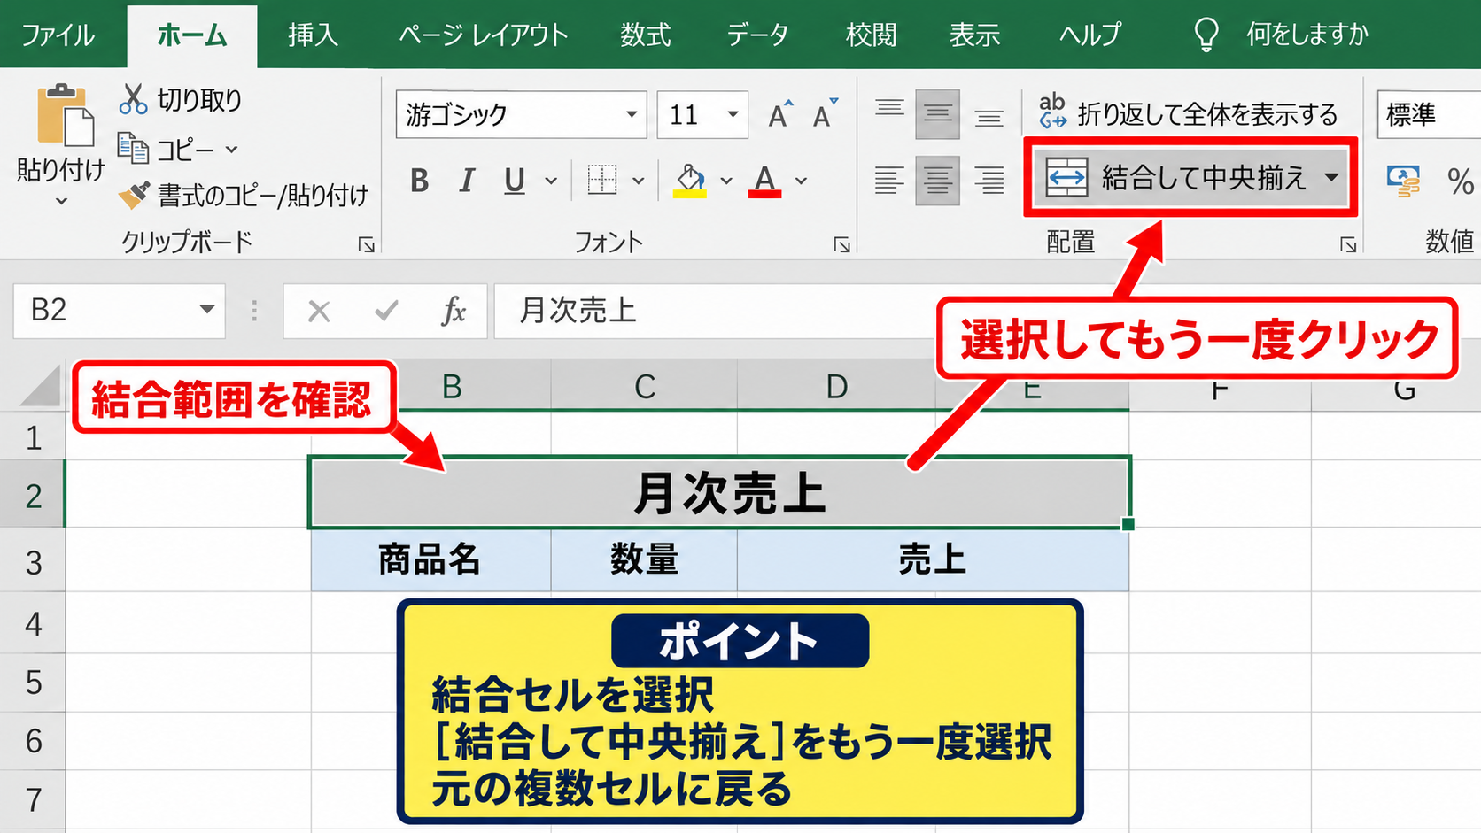Screen dimensions: 1481x833
Task: Switch to the ホーム tab
Action: pyautogui.click(x=192, y=35)
